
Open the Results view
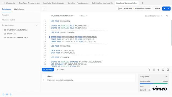(48, 70)
